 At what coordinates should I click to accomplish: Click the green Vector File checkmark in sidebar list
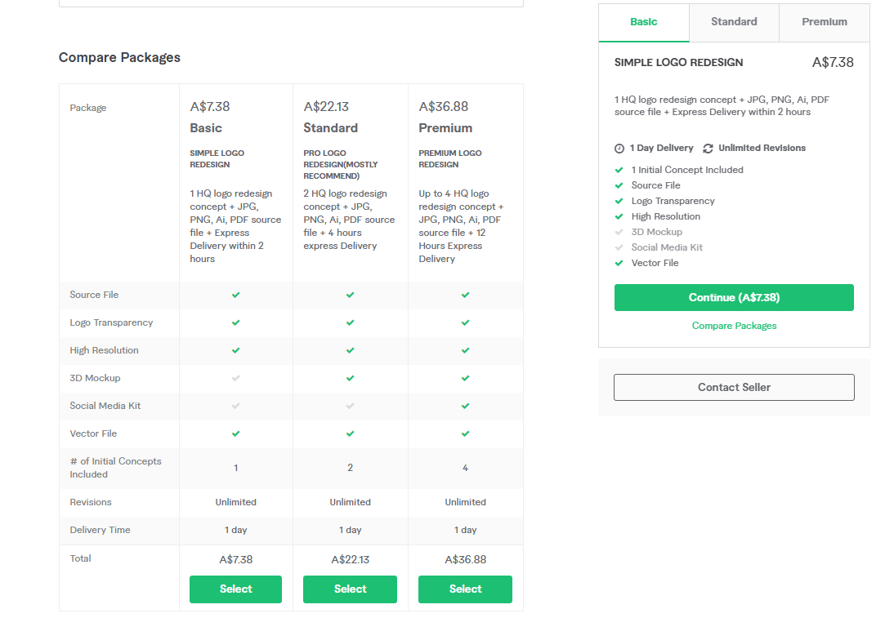[x=619, y=263]
